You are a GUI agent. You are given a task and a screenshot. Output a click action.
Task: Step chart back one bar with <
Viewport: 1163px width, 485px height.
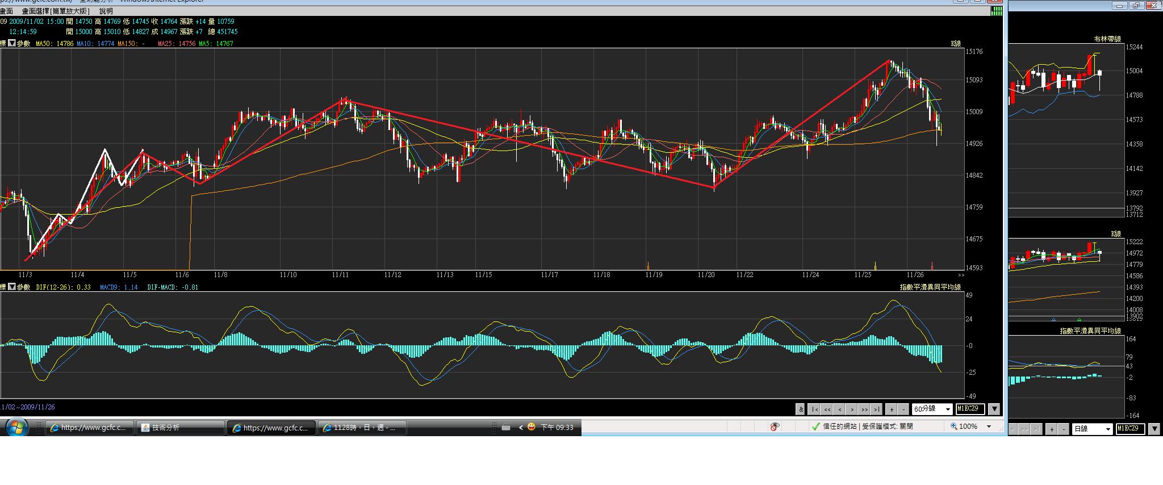tap(839, 409)
